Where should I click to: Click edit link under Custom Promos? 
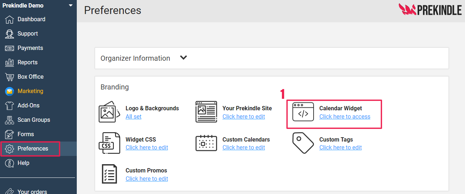coord(147,179)
